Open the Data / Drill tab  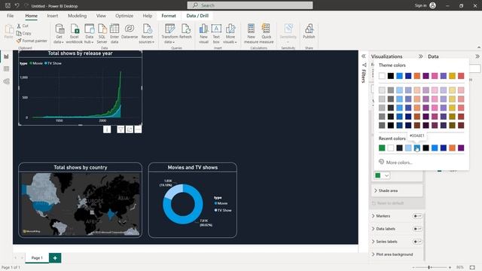point(197,16)
